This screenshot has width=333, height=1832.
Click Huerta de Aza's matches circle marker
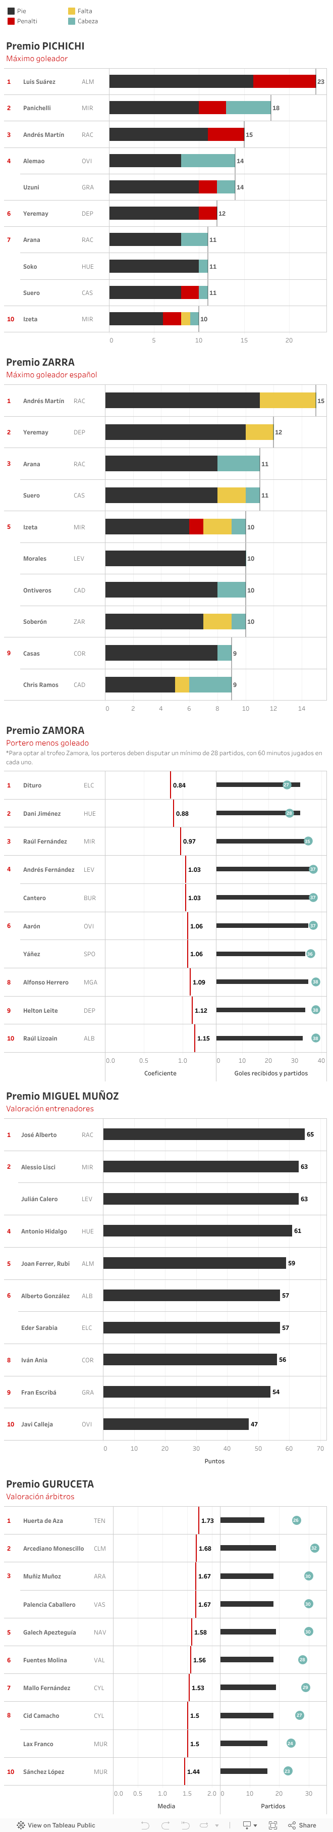(x=296, y=1520)
